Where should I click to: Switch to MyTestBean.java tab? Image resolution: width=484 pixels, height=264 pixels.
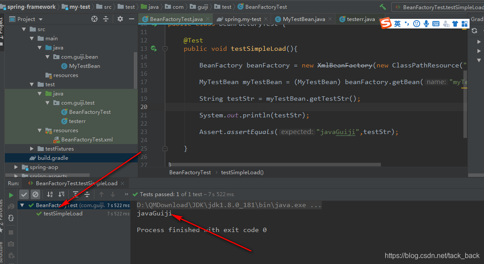(304, 19)
